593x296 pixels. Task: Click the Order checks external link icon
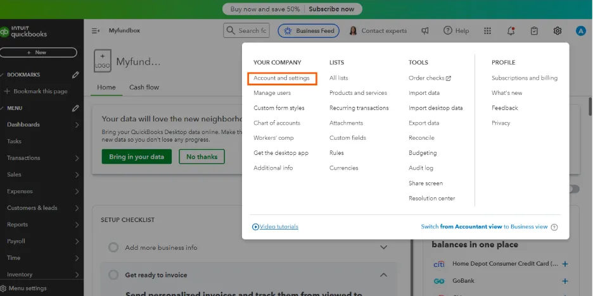point(449,78)
